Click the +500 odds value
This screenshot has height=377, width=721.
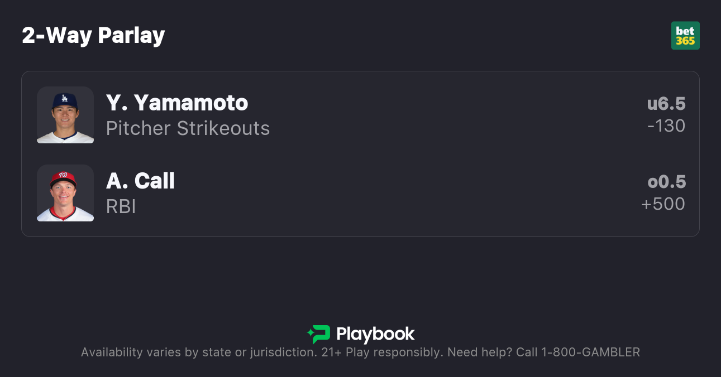click(663, 204)
